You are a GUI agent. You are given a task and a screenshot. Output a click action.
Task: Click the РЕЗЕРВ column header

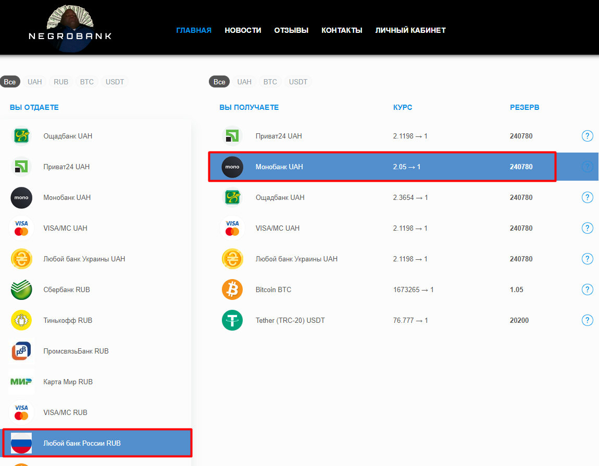click(x=524, y=107)
